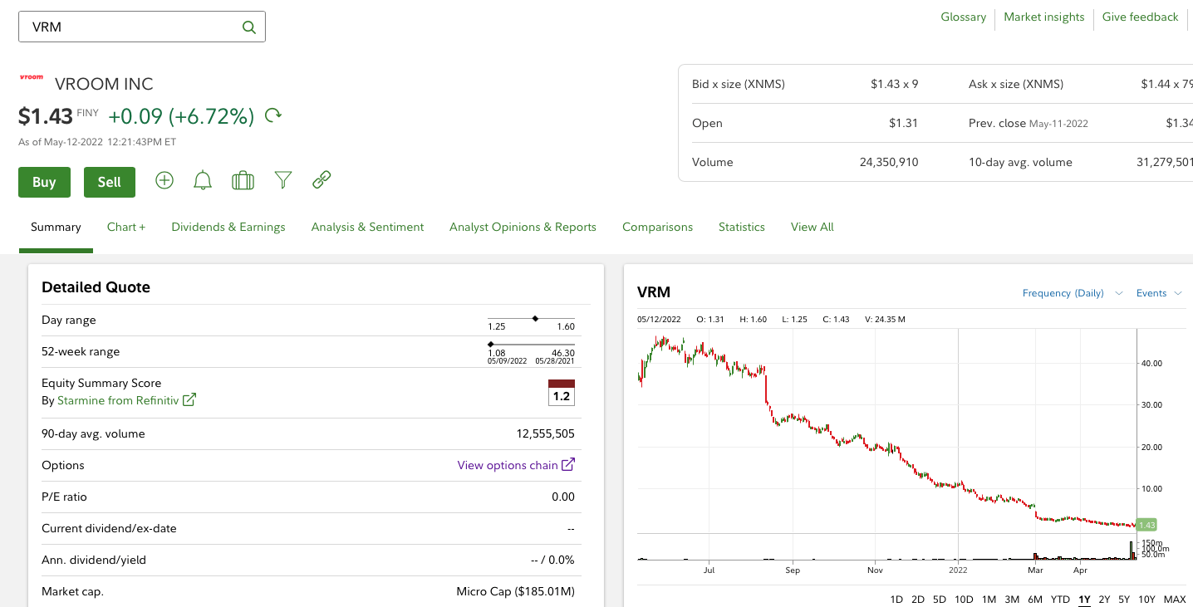Viewport: 1193px width, 607px height.
Task: Set chart range to 3M
Action: (1012, 600)
